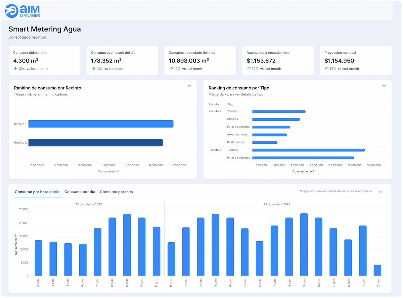Viewport: 403px width, 298px height.
Task: Open the Consumo acumulado del mes card
Action: [x=200, y=60]
